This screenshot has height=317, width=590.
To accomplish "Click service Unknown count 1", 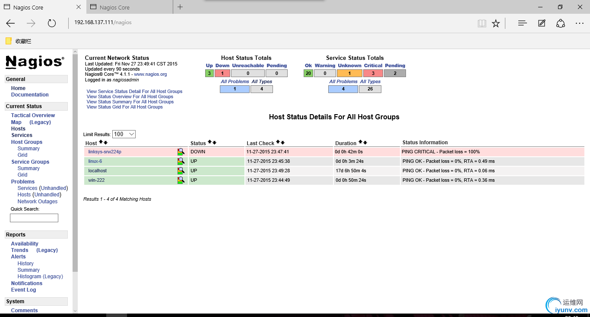I will point(349,73).
